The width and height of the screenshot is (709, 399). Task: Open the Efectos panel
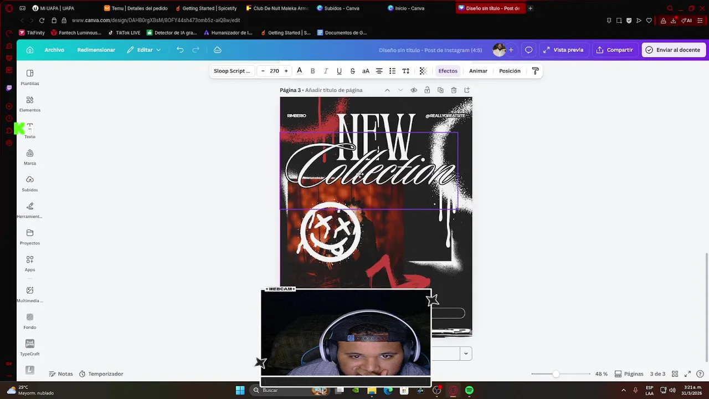pyautogui.click(x=448, y=71)
